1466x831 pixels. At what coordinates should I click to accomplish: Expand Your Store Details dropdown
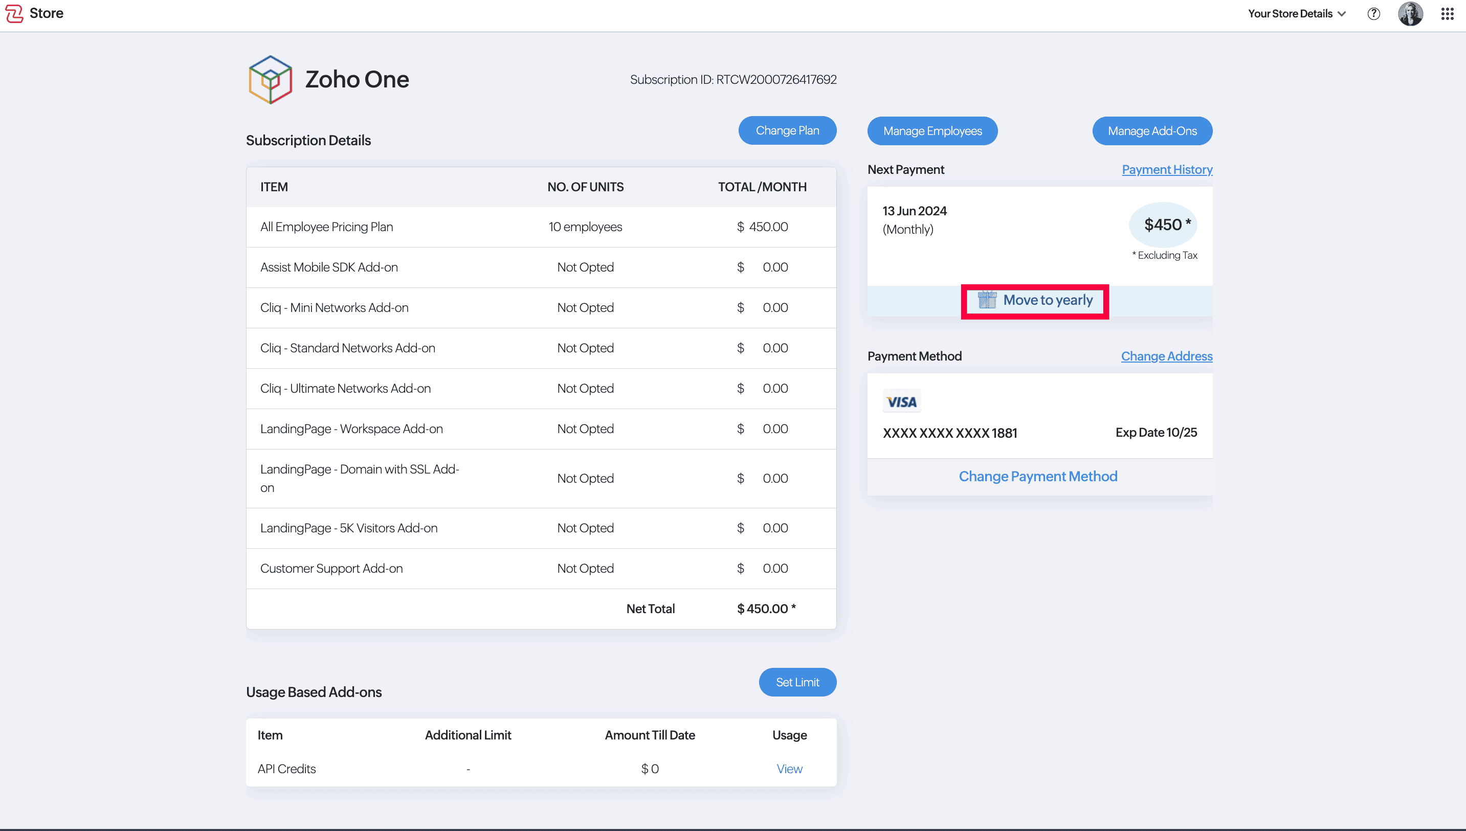(1297, 14)
